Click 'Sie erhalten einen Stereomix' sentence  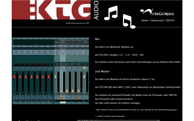click(138, 62)
